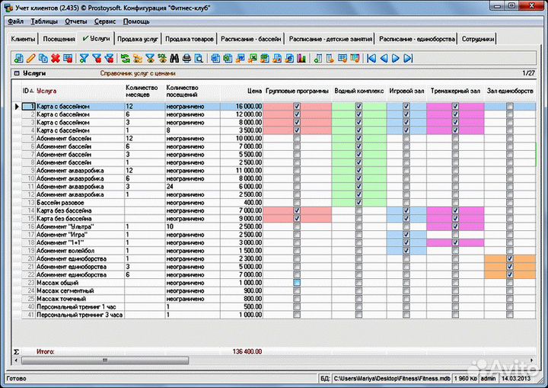Viewport: 548px width, 388px height.
Task: Toggle 'Групповые программы' checkbox for Массаж общий
Action: coord(297,282)
